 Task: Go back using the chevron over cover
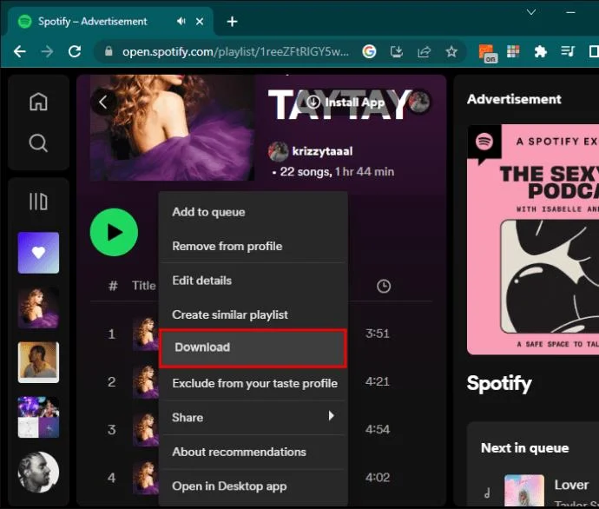point(103,102)
